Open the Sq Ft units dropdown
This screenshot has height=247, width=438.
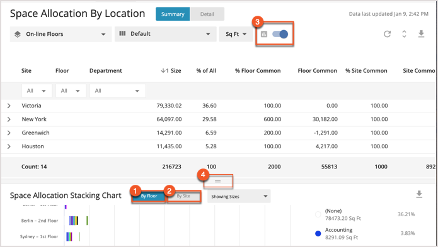tap(236, 34)
